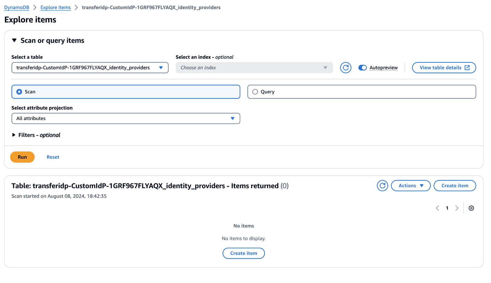The height and width of the screenshot is (283, 491).
Task: Reset the scan settings
Action: click(53, 157)
